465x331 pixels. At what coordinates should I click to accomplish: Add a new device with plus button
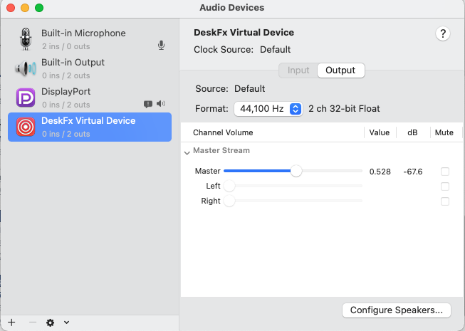[x=11, y=322]
